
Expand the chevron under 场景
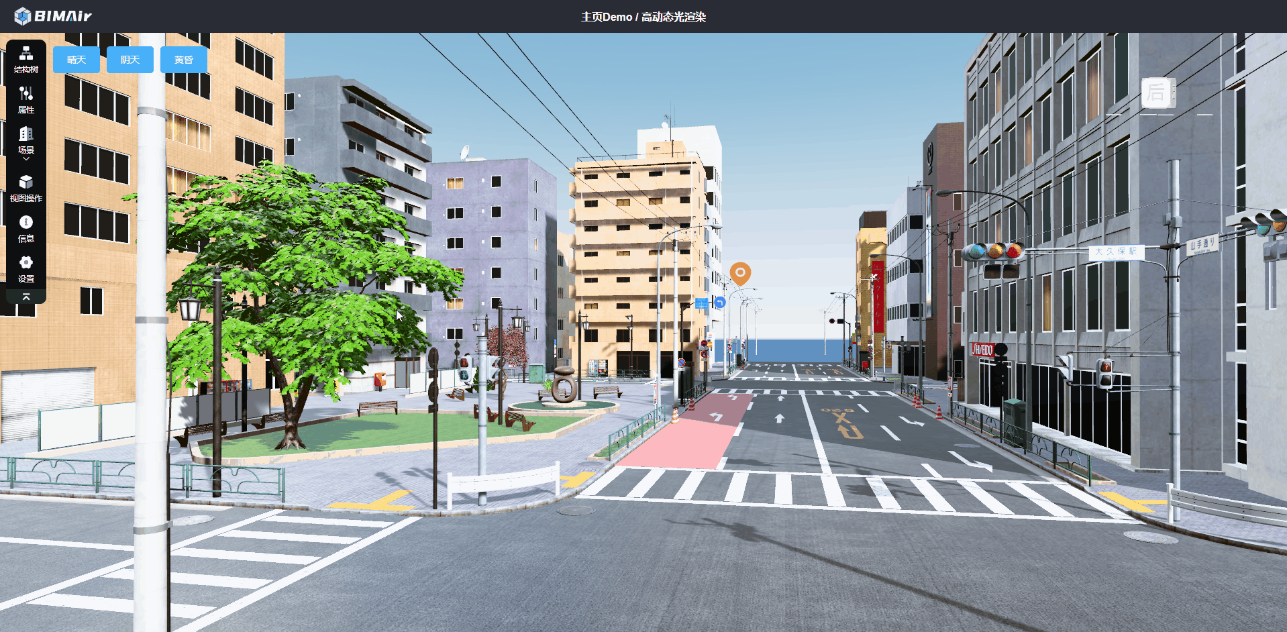click(x=26, y=159)
